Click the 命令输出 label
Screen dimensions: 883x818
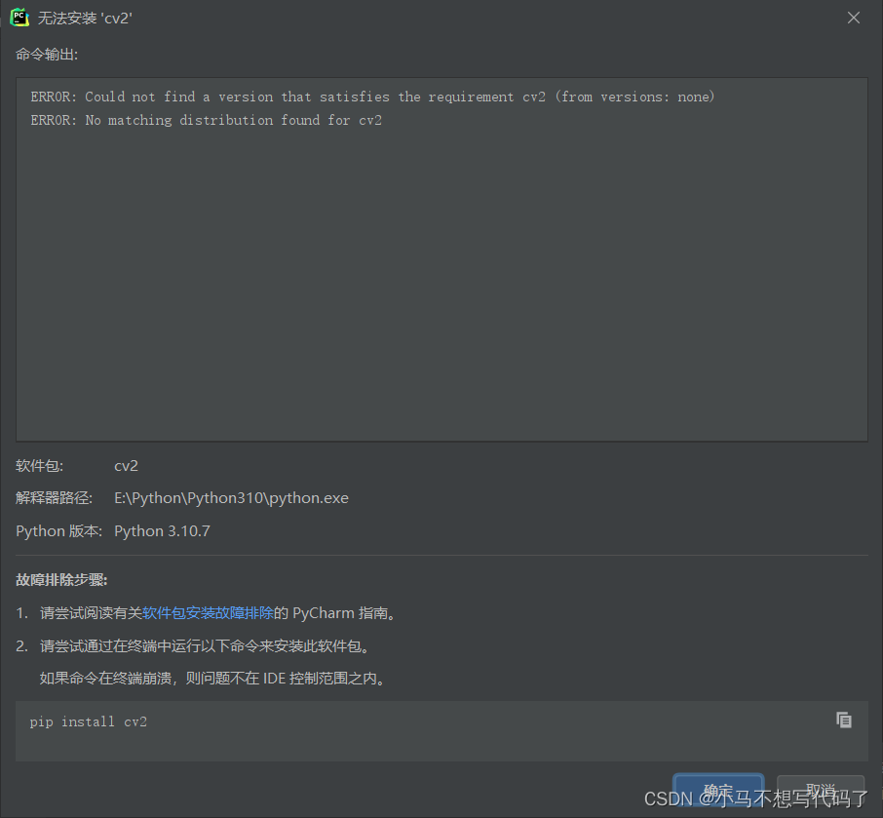[x=47, y=54]
